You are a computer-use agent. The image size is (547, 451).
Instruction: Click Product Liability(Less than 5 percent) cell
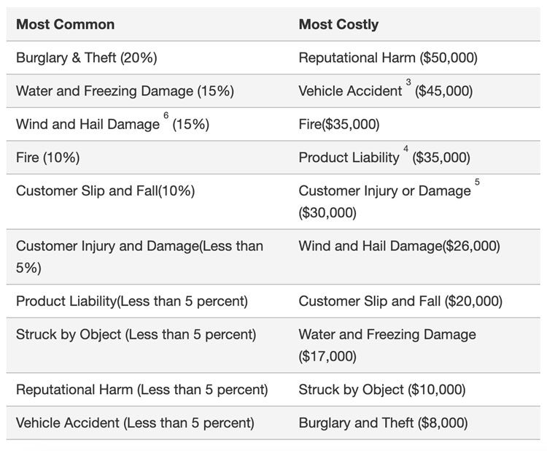click(x=132, y=301)
